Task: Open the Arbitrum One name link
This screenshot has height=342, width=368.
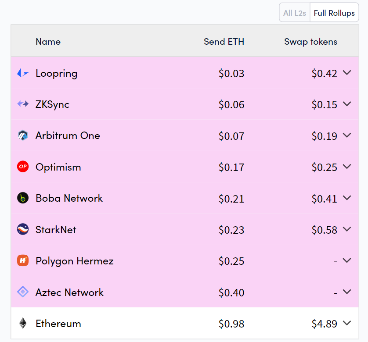Action: pyautogui.click(x=68, y=135)
